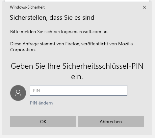
Task: Click the Diese Anfrage stammt von Firefox text
Action: [x=45, y=44]
